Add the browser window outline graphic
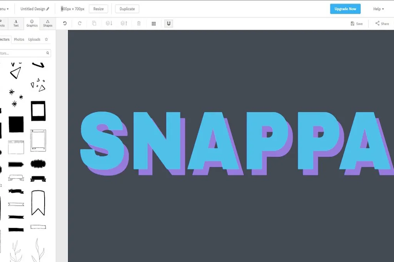The height and width of the screenshot is (262, 394). pyautogui.click(x=16, y=147)
